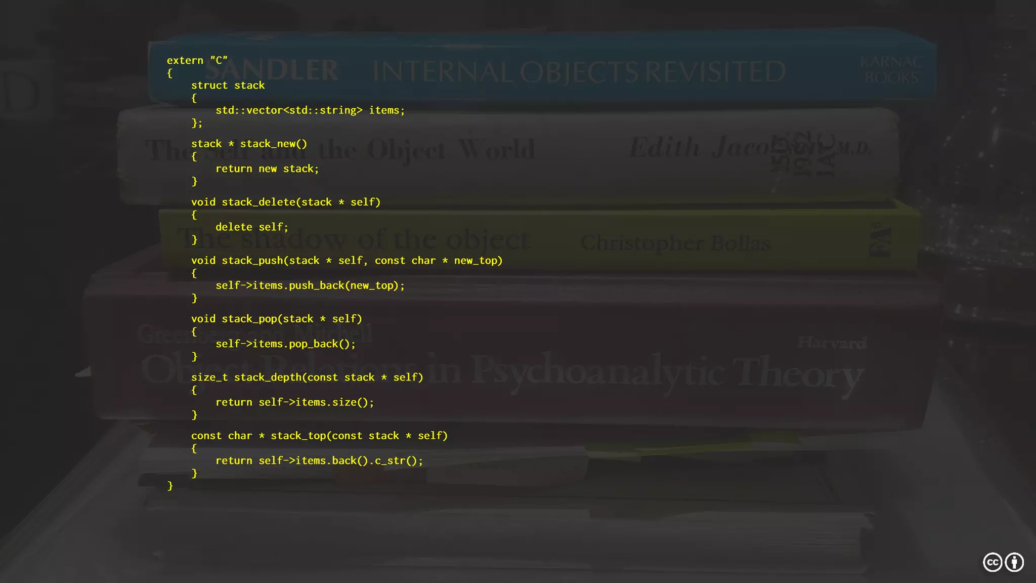Click the Internal Objects Revisited book title
1036x583 pixels.
coord(579,72)
